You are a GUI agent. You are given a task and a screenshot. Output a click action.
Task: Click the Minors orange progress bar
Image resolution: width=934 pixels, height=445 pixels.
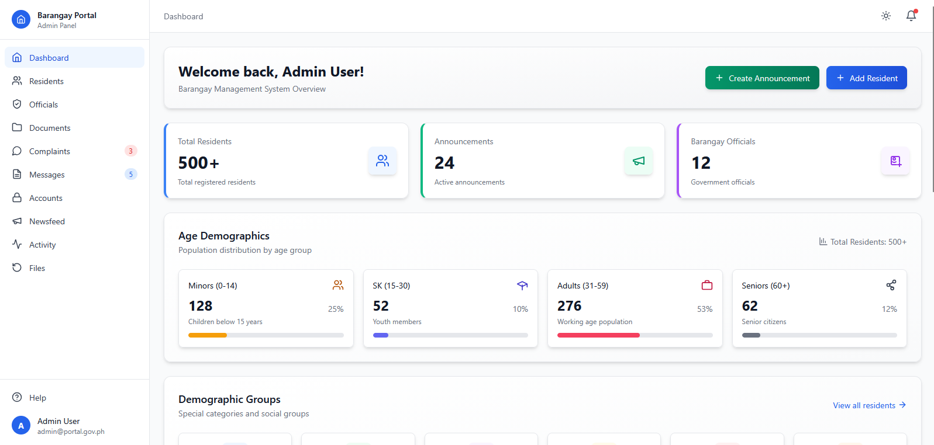click(208, 335)
